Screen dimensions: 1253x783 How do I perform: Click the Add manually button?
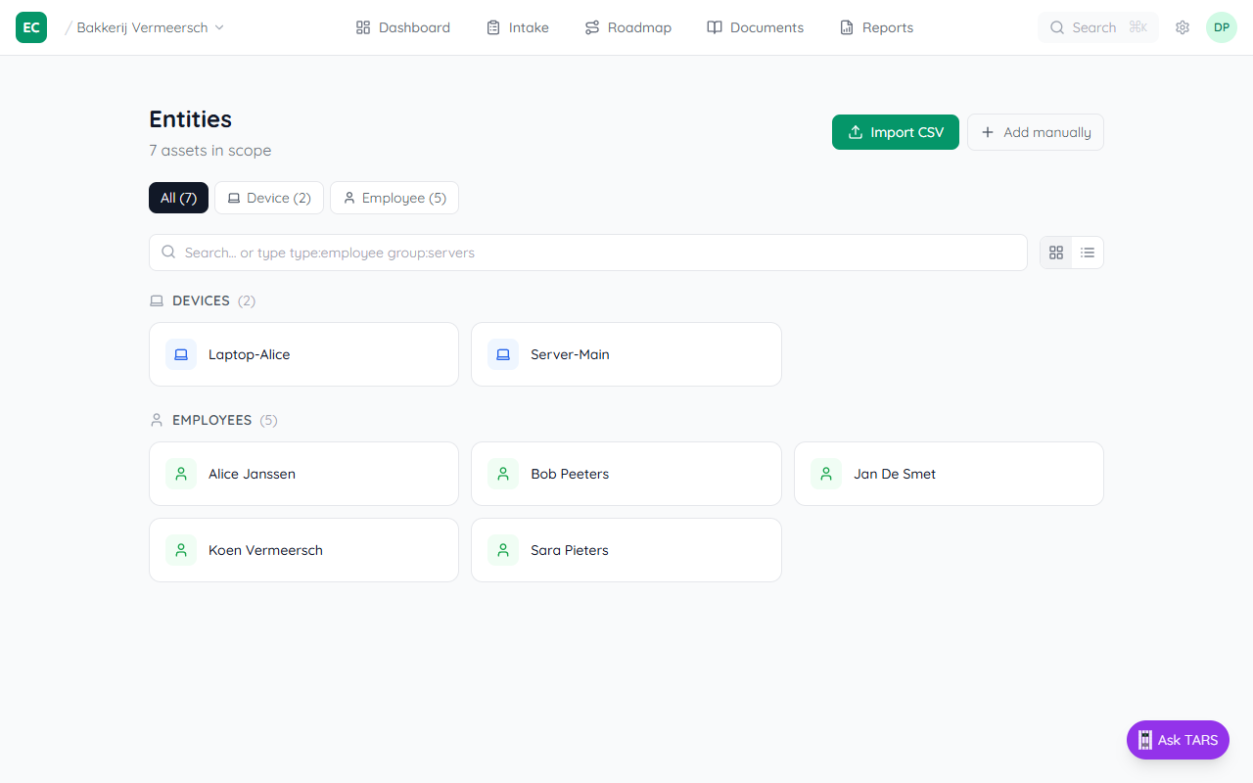click(1035, 132)
